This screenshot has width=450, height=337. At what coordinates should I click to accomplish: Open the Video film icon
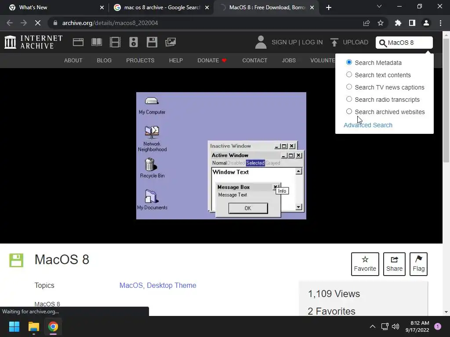[x=115, y=42]
